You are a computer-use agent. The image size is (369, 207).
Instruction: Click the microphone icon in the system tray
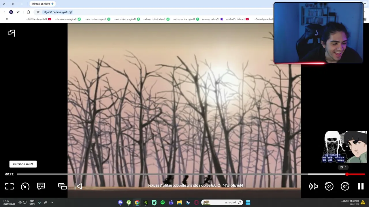click(x=39, y=202)
